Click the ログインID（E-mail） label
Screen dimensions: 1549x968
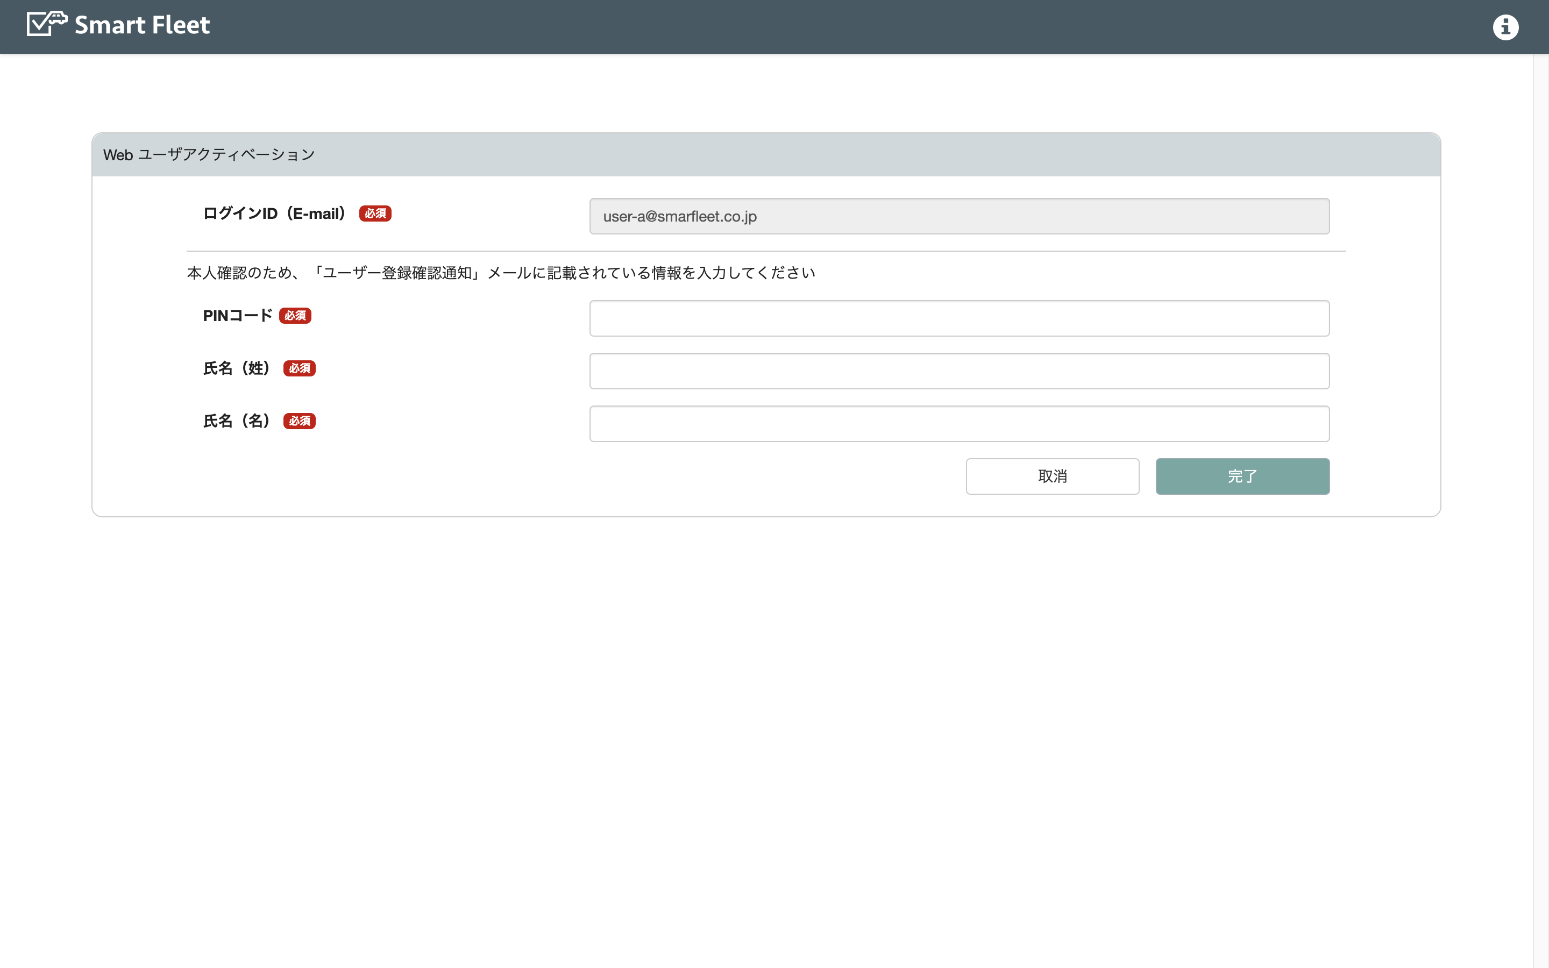coord(275,213)
